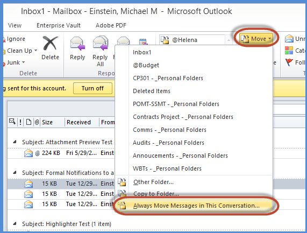This screenshot has width=307, height=233.
Task: Open the Enterprise Vault tab
Action: pos(59,25)
